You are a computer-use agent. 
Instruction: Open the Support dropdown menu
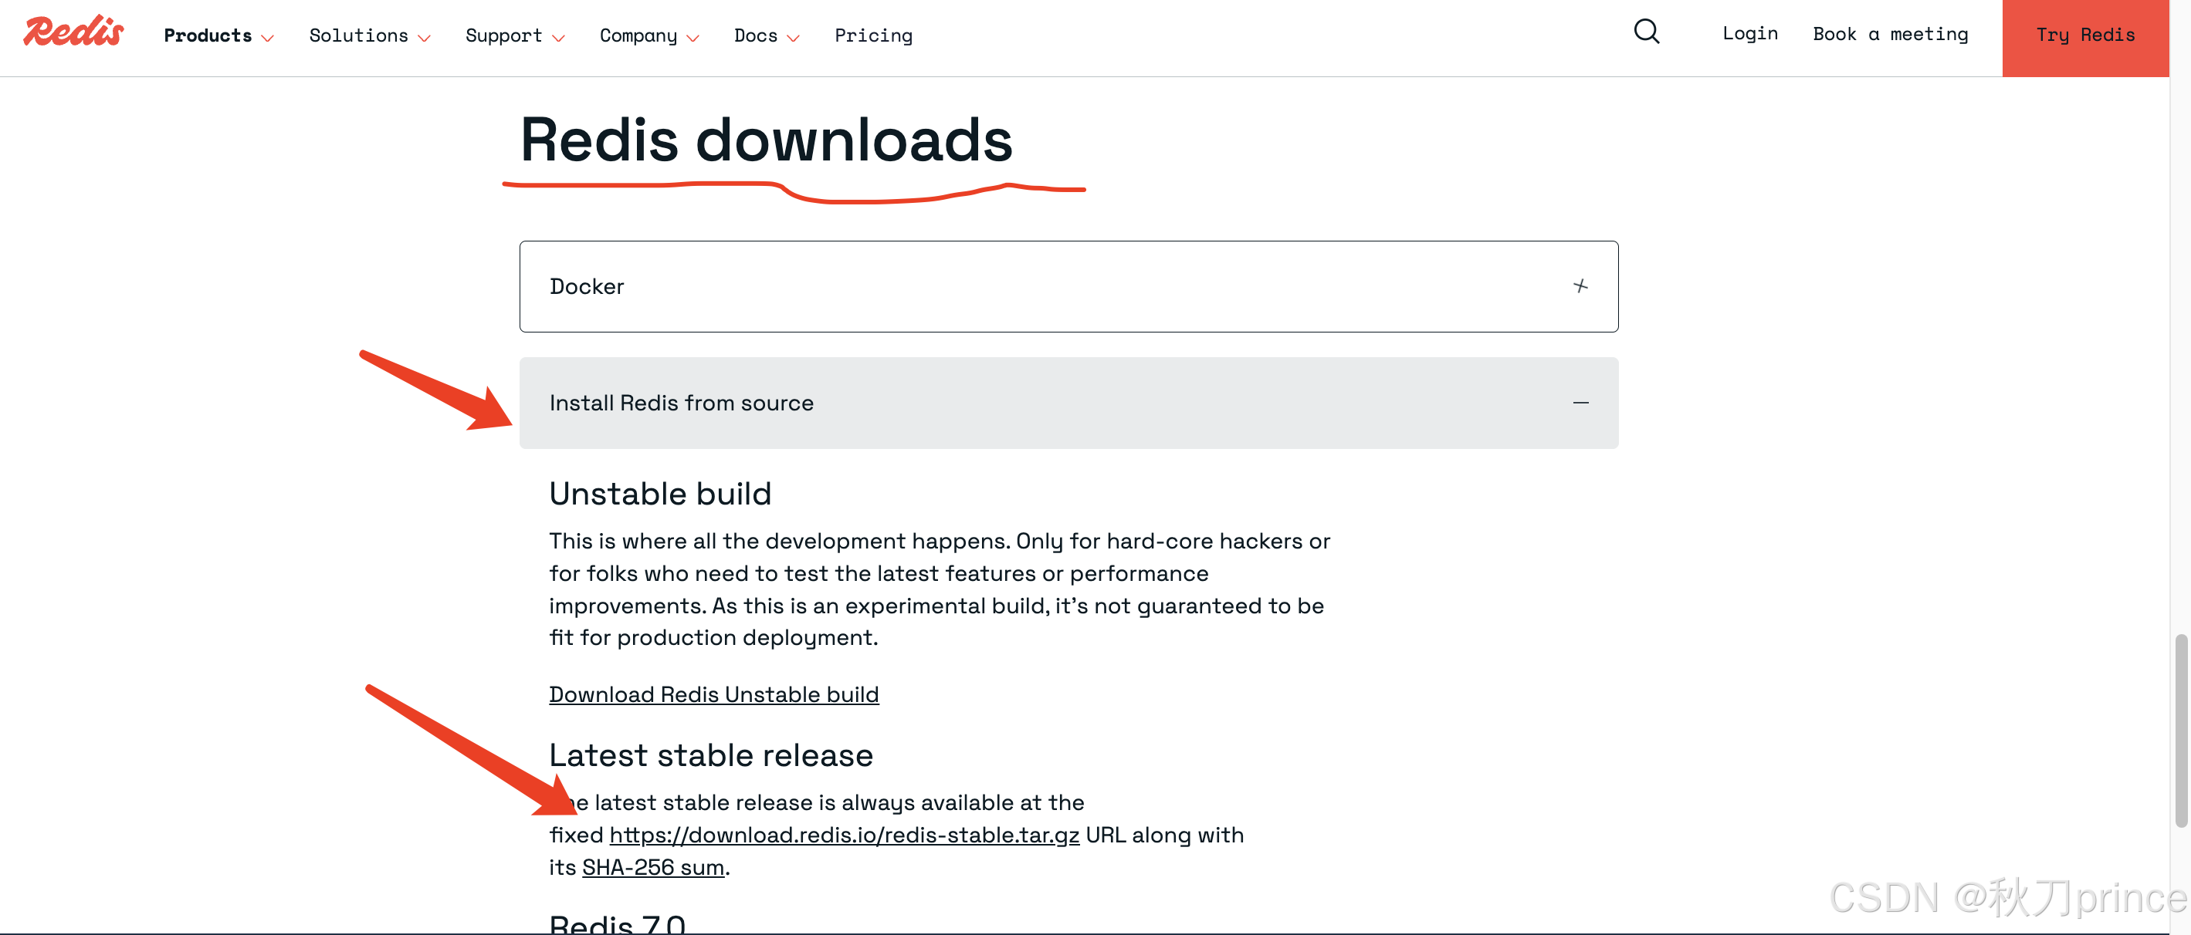coord(515,35)
